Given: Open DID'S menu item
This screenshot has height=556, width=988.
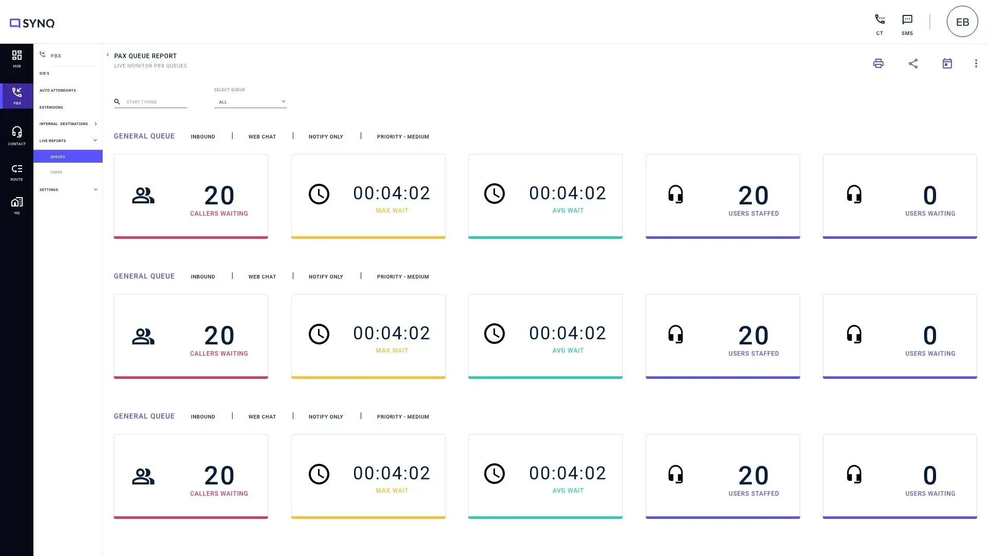Looking at the screenshot, I should pyautogui.click(x=44, y=73).
